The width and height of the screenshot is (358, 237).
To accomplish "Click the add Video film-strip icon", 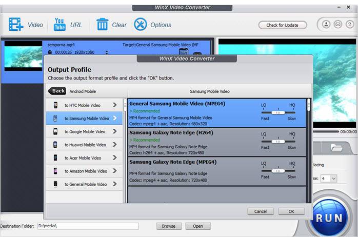I will tap(16, 24).
